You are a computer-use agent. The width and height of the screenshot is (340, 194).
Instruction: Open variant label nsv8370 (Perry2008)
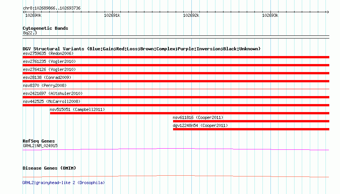coord(45,85)
